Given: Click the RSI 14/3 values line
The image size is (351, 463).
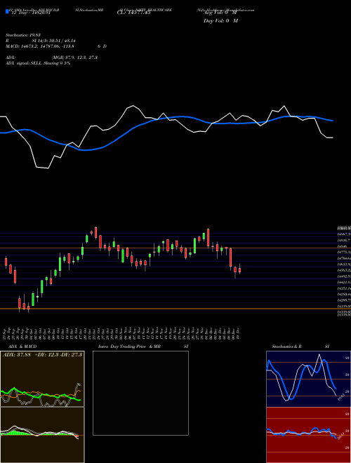Looking at the screenshot, I should pos(41,41).
